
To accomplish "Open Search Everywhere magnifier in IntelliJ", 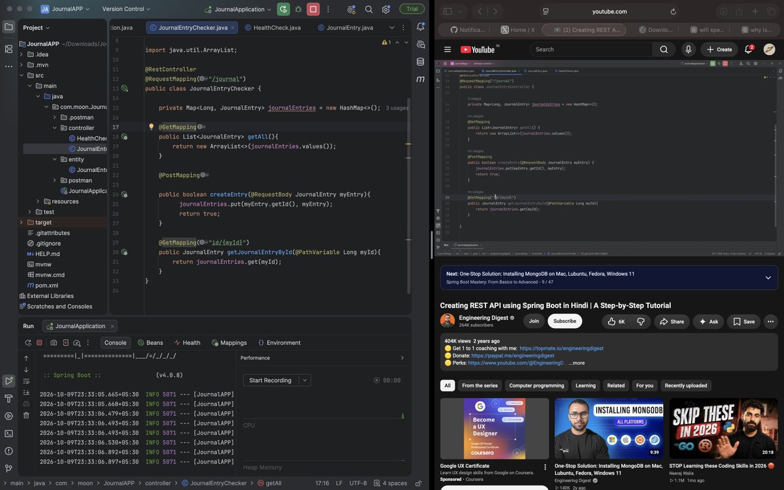I will (x=368, y=9).
